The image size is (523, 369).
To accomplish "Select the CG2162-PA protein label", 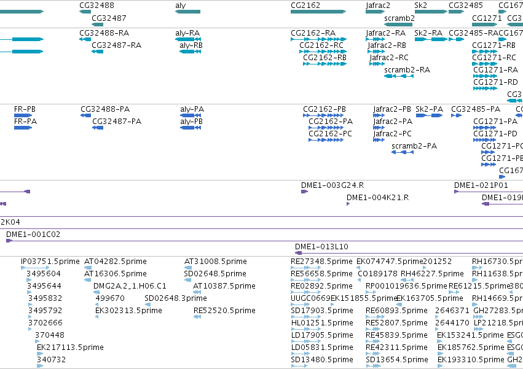I will tap(331, 122).
